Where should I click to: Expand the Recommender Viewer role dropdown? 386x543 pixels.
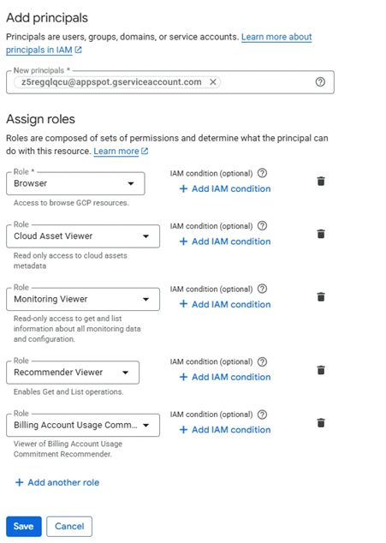tap(73, 373)
